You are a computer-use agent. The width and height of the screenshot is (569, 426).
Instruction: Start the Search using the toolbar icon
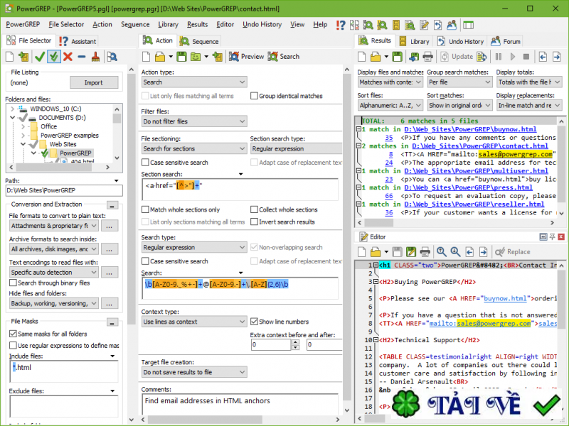[272, 56]
